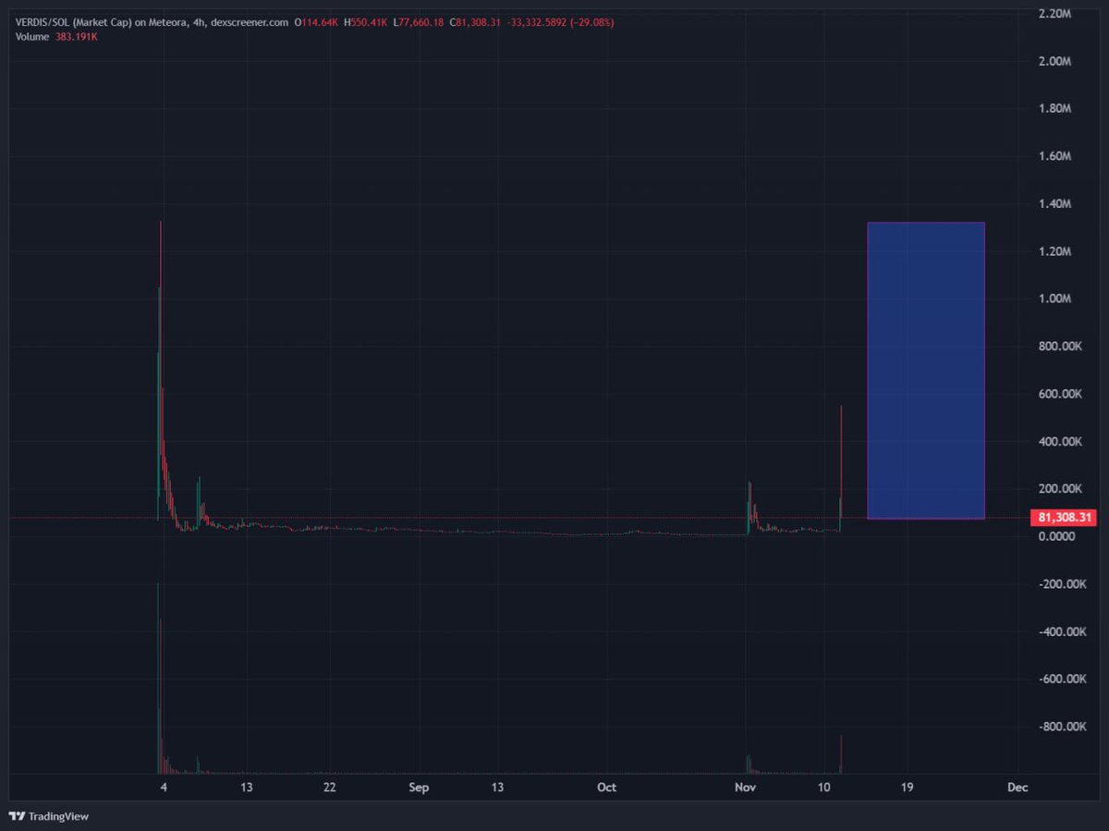Image resolution: width=1109 pixels, height=831 pixels.
Task: Click the TradingView logo icon
Action: (17, 816)
